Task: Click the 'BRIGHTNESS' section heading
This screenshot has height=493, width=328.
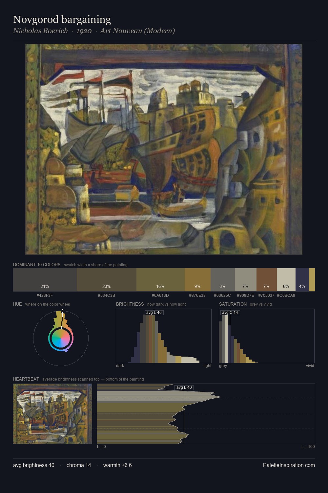Action: pyautogui.click(x=130, y=304)
